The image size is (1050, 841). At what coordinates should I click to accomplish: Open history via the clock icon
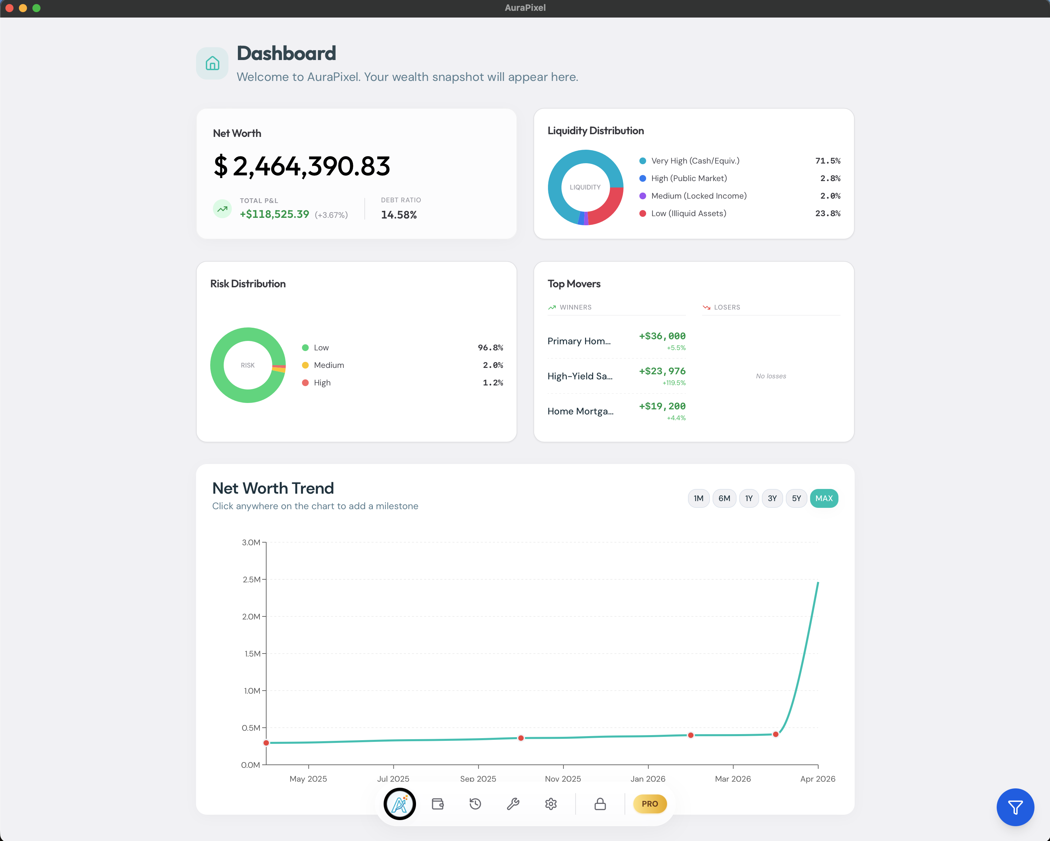(475, 804)
